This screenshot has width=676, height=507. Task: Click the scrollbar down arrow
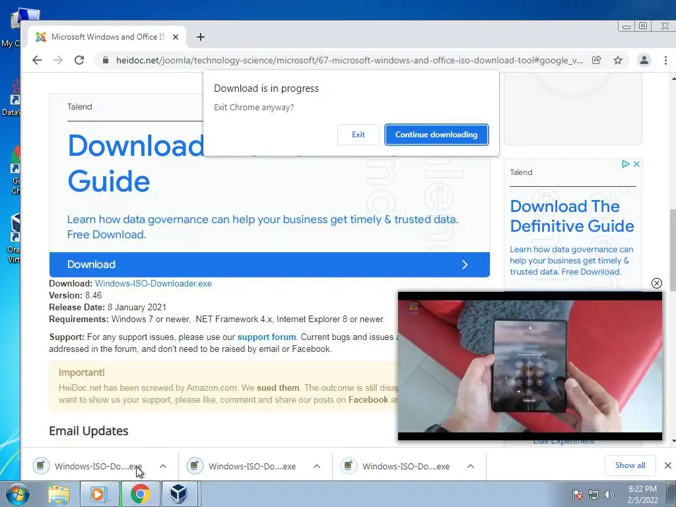tap(673, 442)
